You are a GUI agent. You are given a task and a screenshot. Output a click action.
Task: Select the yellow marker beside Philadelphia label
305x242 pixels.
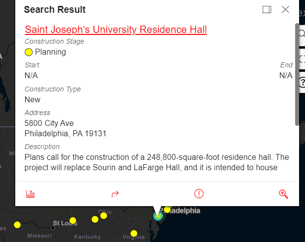167,210
